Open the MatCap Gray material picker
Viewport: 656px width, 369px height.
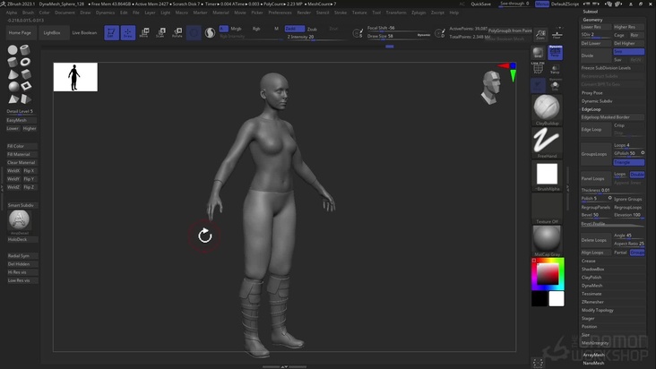546,239
